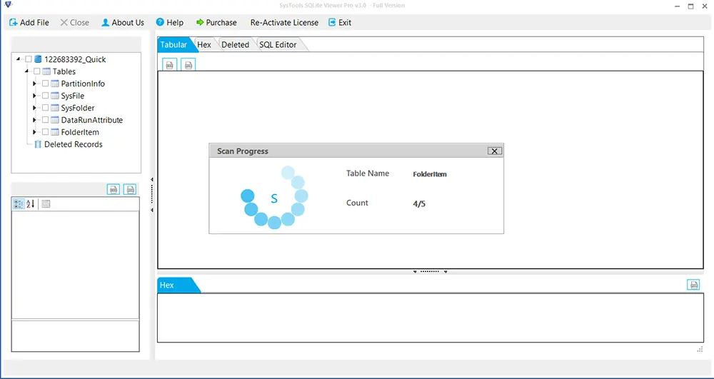
Task: Click the SysFile table icon
Action: [x=55, y=96]
